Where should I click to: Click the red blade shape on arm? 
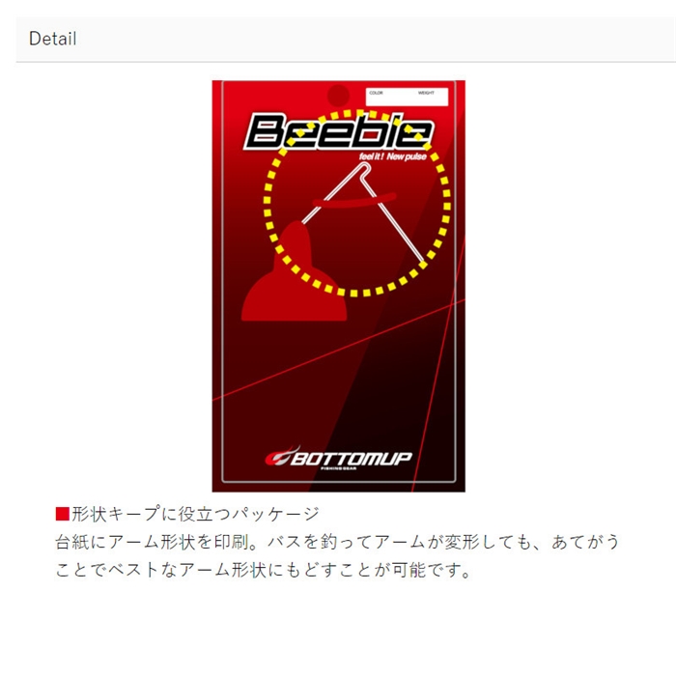click(354, 200)
